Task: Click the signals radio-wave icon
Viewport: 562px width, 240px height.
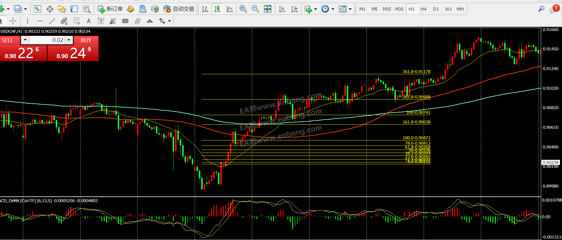Action: (155, 9)
